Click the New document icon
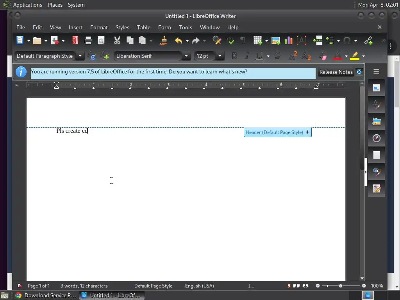 (20, 40)
